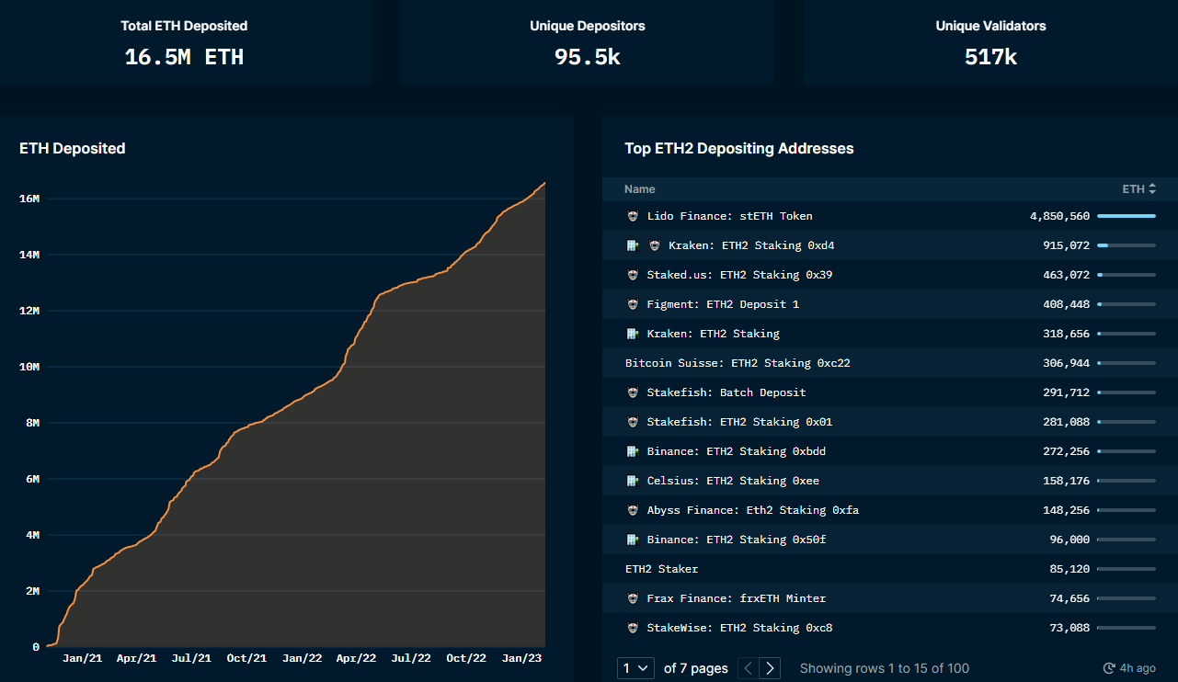Image resolution: width=1178 pixels, height=682 pixels.
Task: Click the ETH Deposited chart title
Action: [73, 148]
